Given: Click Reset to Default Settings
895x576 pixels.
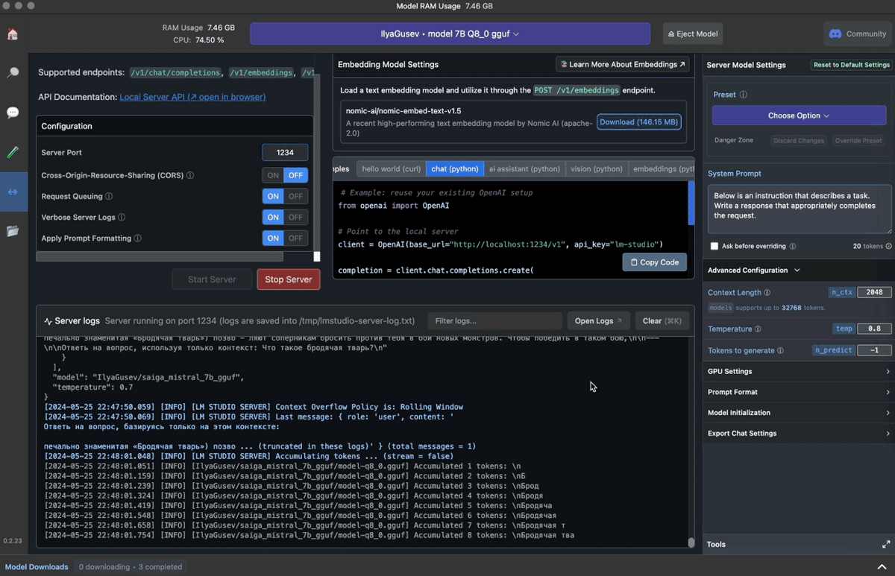Looking at the screenshot, I should [x=852, y=65].
